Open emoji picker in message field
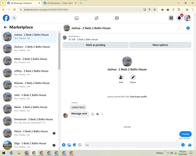Screen dimensions: 196x156 [x=183, y=145]
